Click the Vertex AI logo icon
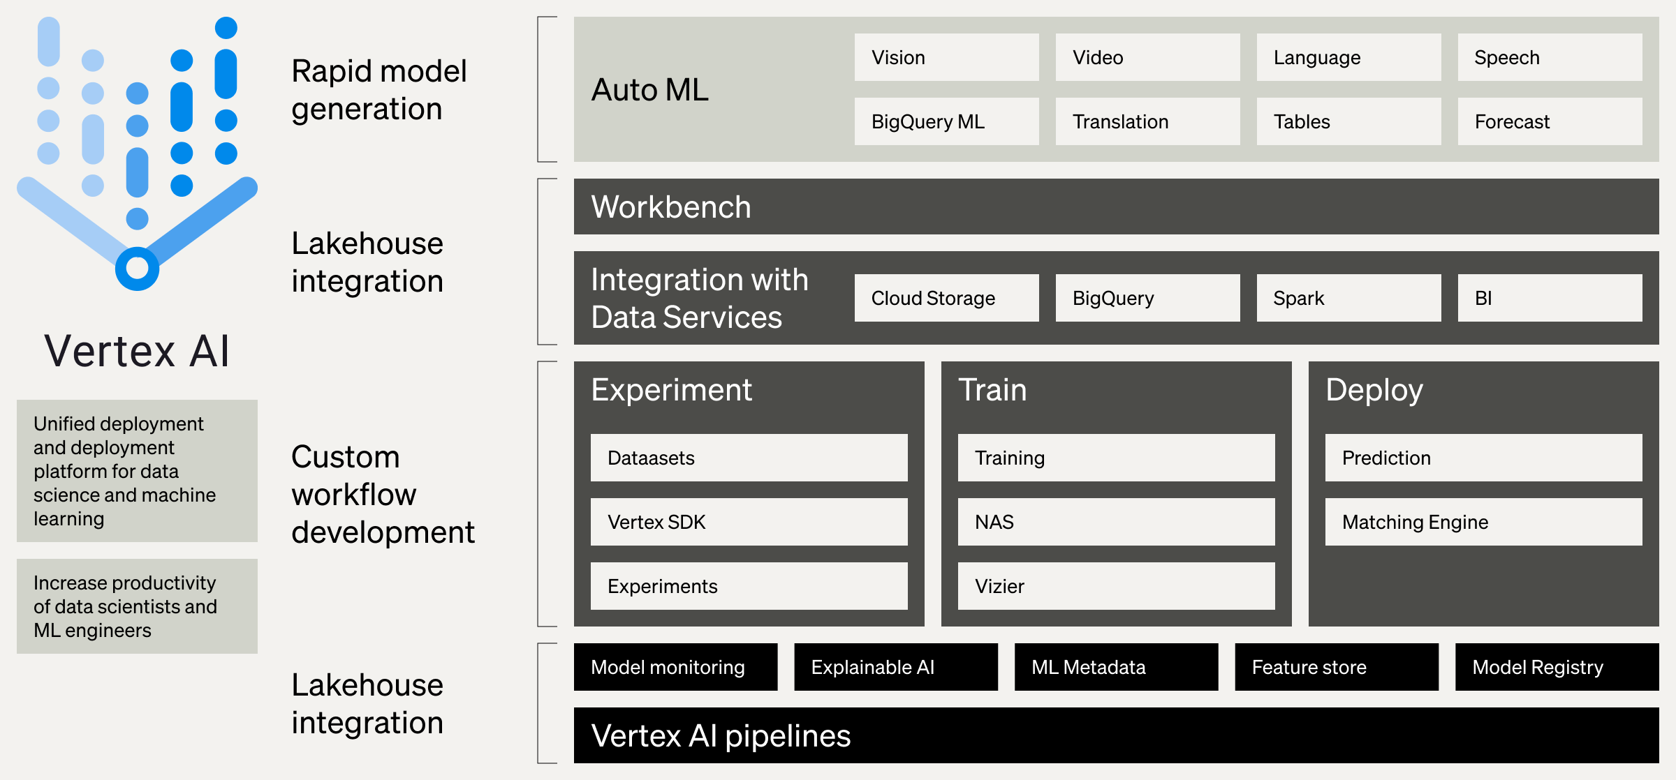The width and height of the screenshot is (1676, 780). 137,153
